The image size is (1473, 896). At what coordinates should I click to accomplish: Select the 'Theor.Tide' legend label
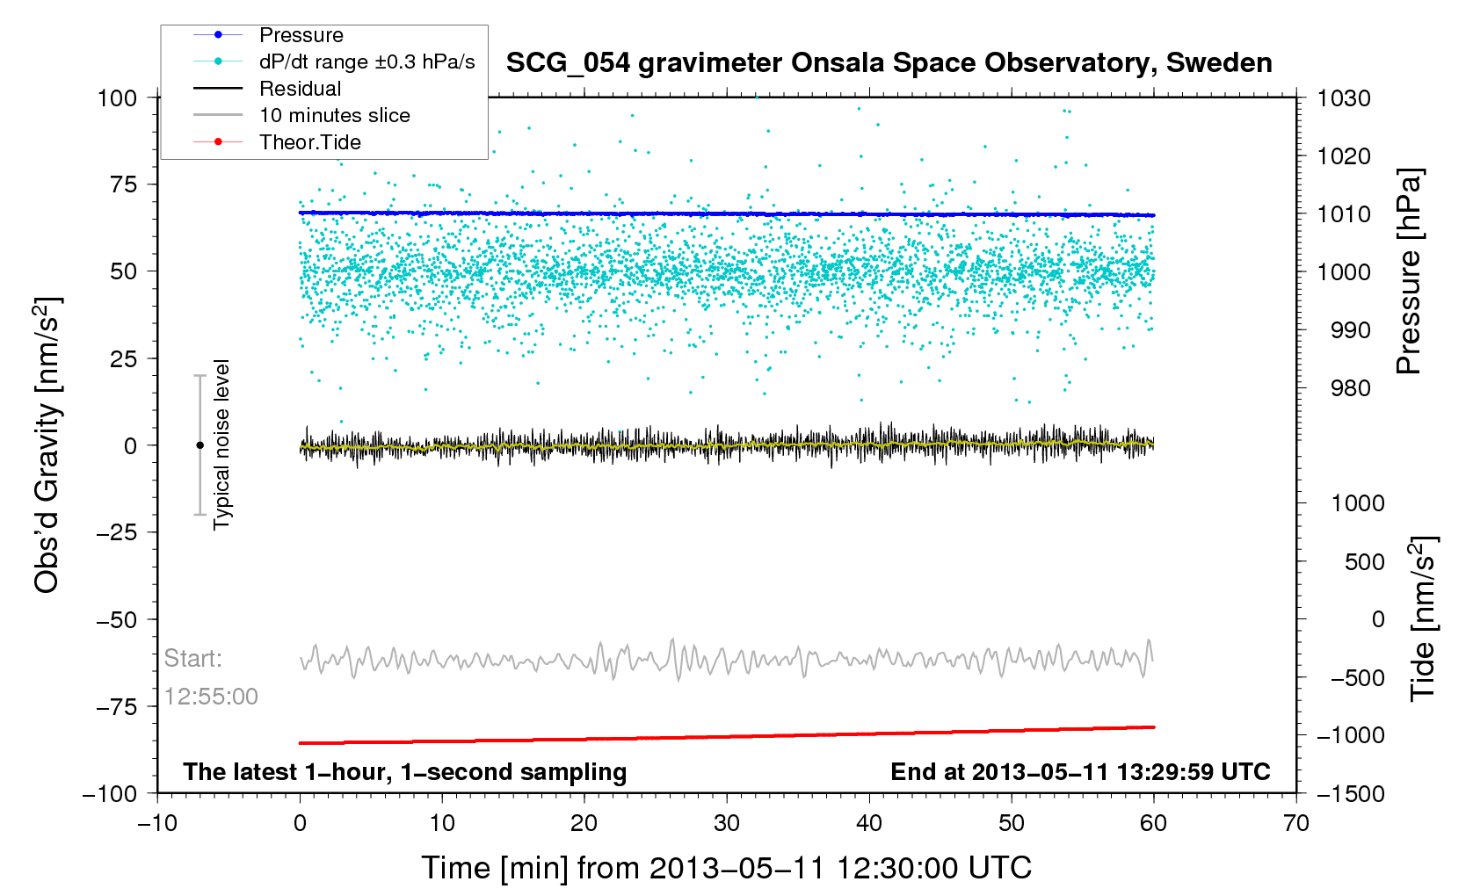(310, 142)
